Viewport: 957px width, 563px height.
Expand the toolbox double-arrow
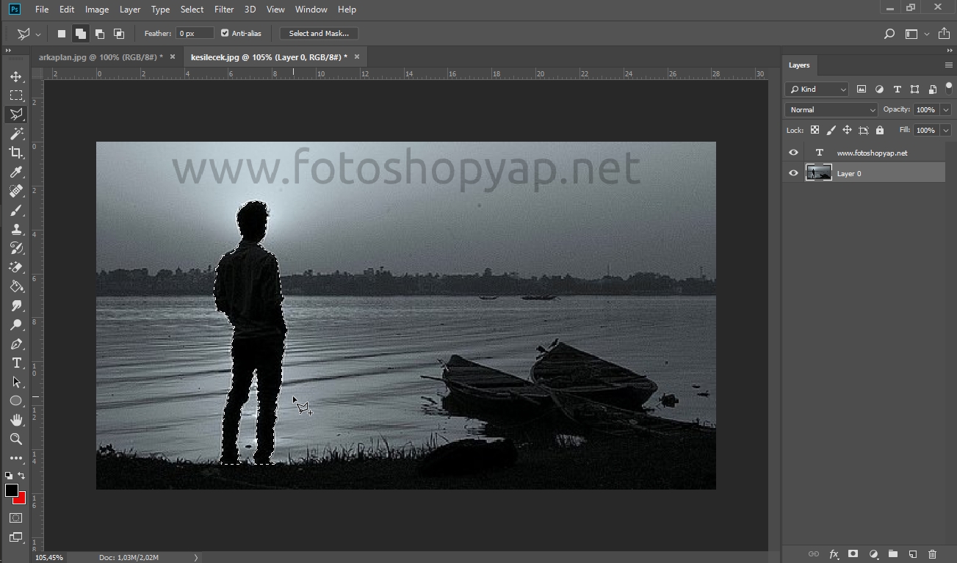click(9, 51)
